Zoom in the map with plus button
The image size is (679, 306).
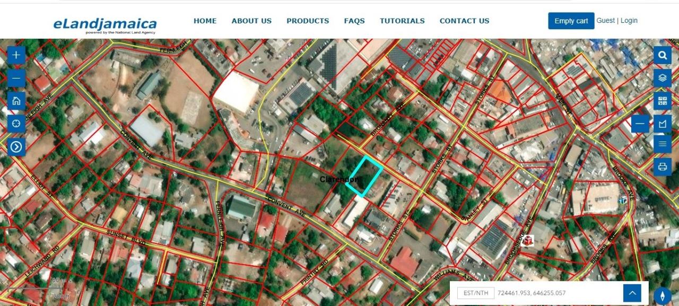click(16, 55)
